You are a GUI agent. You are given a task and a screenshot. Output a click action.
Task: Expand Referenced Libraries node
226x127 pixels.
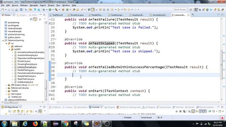point(6,88)
